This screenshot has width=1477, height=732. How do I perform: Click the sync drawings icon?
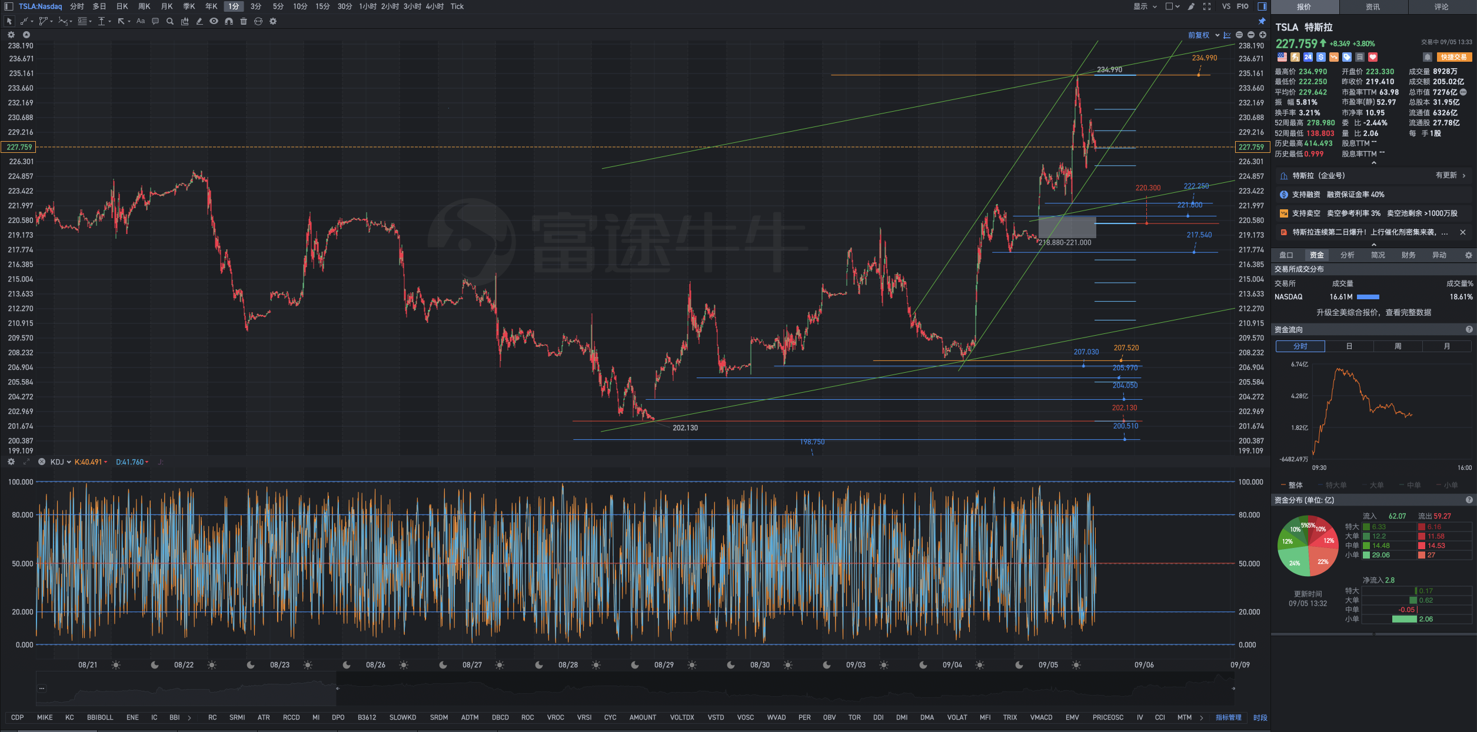[x=258, y=21]
